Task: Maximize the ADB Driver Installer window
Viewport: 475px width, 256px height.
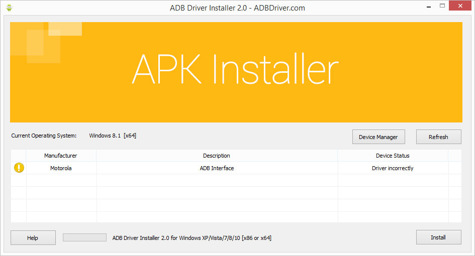Action: [x=442, y=7]
